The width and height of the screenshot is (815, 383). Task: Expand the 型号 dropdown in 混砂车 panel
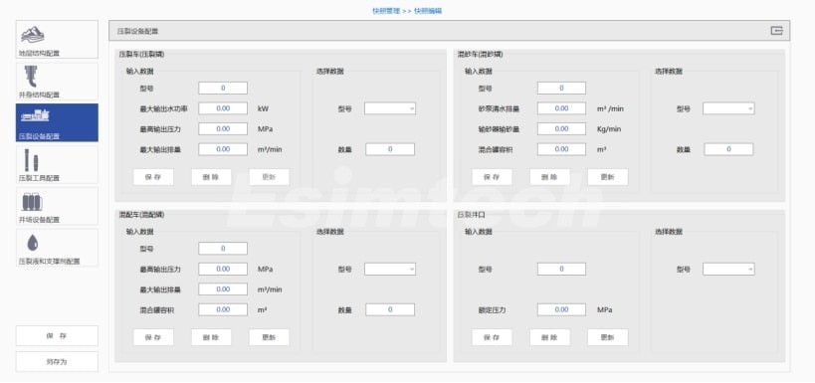[728, 108]
